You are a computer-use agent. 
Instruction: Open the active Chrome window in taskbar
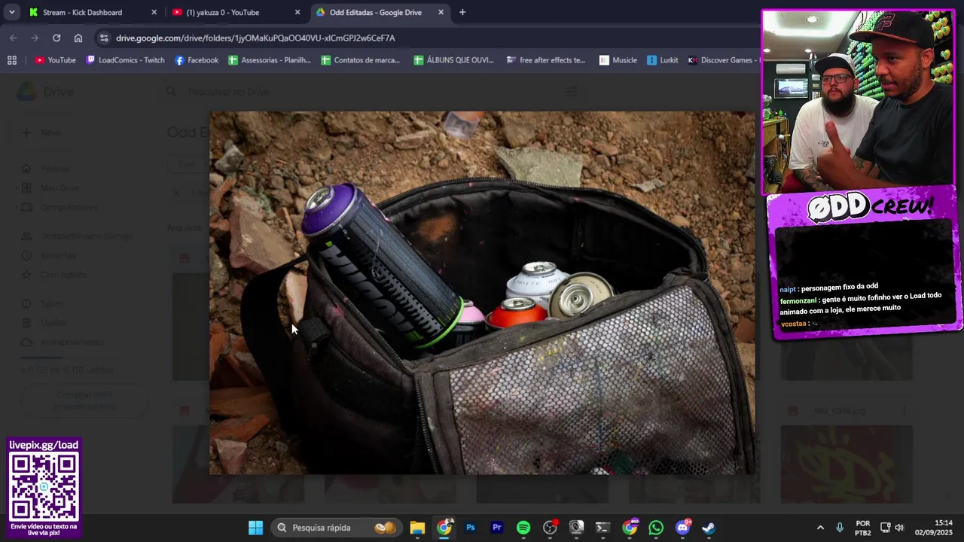point(444,528)
